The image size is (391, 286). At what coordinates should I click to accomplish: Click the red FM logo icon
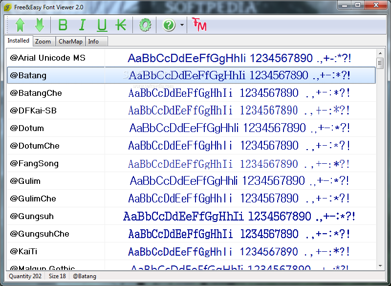(199, 24)
